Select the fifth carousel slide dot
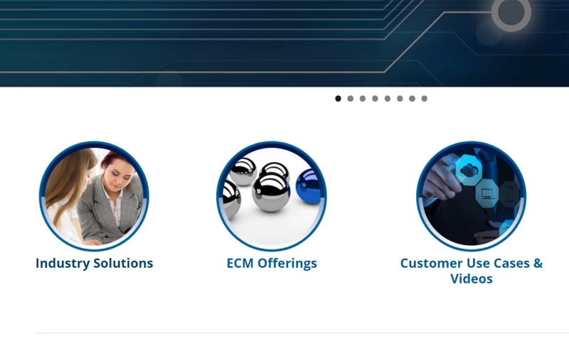 coord(388,99)
